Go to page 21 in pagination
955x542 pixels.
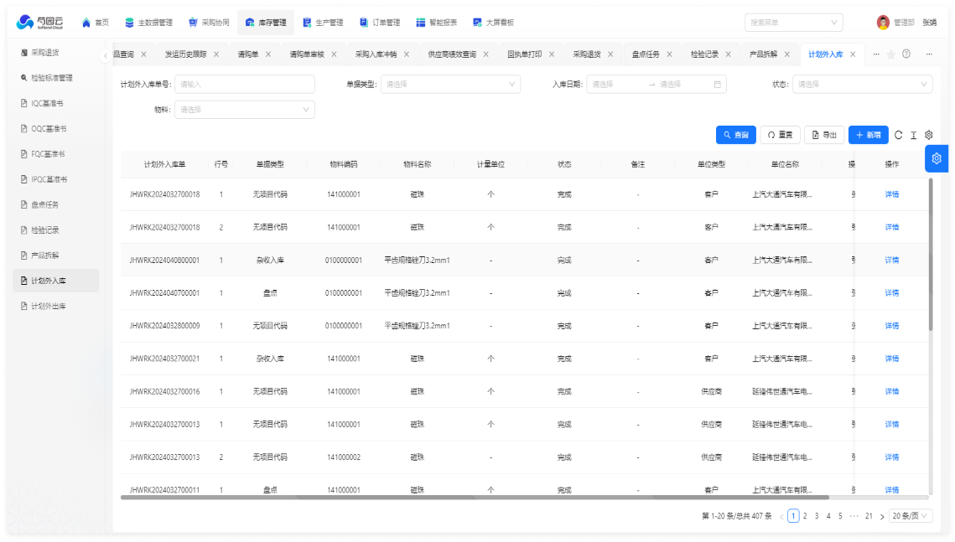tap(869, 516)
